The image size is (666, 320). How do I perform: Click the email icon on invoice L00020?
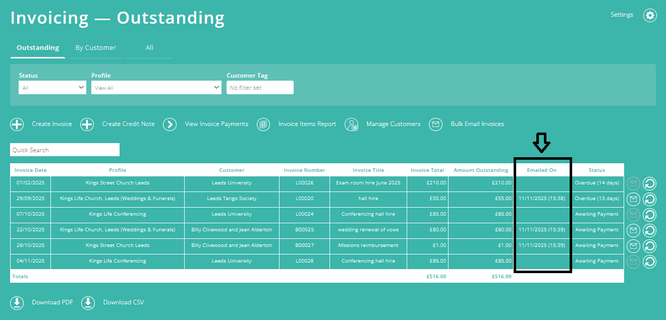coord(633,199)
